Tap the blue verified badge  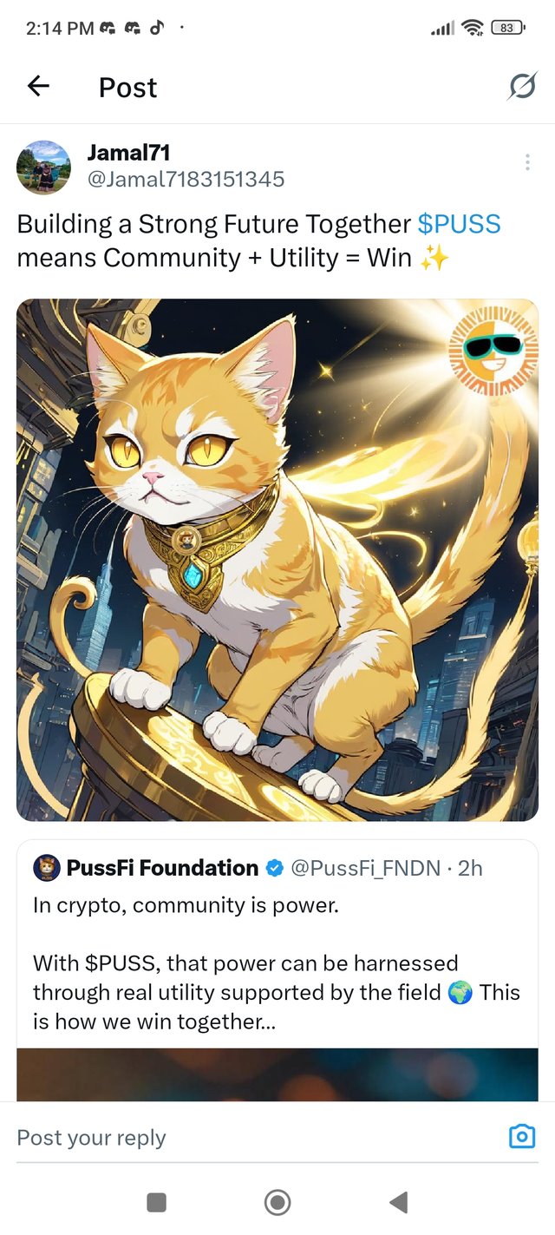coord(275,868)
